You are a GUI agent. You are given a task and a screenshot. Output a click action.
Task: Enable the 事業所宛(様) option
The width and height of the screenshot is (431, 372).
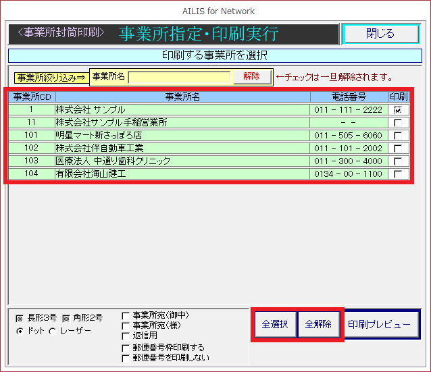coord(126,325)
